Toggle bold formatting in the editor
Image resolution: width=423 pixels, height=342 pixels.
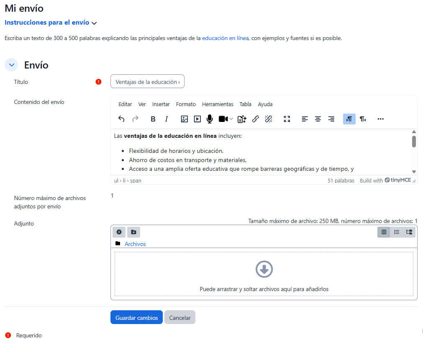153,119
